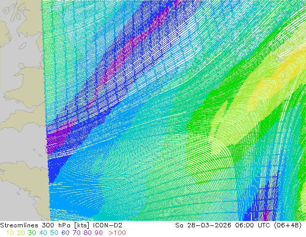Click the '50' knots legend value
Screen dimensions: 306x237
(x=54, y=233)
